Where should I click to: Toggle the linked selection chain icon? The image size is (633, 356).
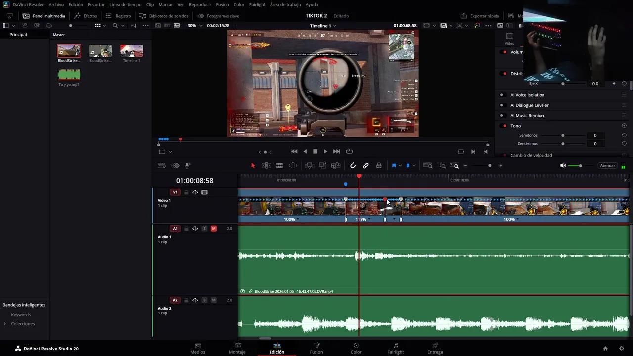coord(366,166)
